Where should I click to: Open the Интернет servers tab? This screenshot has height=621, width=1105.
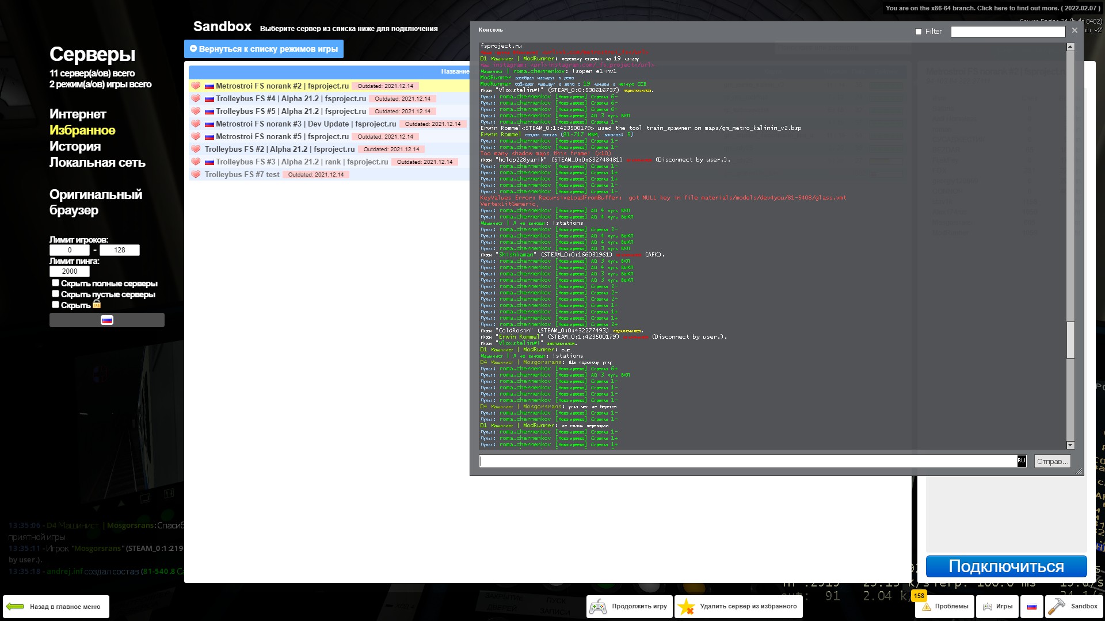click(78, 114)
